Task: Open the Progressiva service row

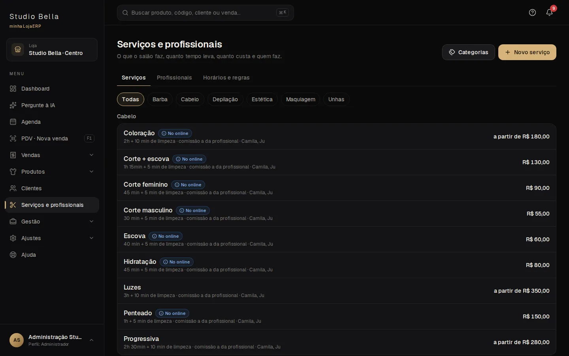Action: click(x=337, y=342)
